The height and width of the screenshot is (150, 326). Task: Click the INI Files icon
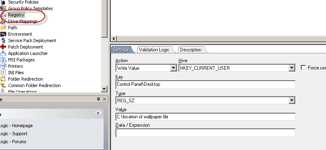click(x=3, y=73)
